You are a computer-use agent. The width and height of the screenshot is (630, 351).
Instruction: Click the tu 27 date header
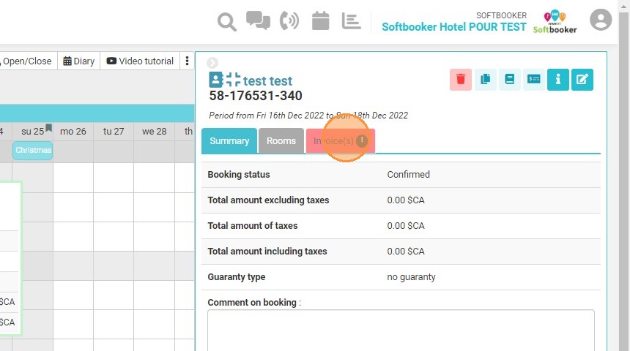coord(114,131)
